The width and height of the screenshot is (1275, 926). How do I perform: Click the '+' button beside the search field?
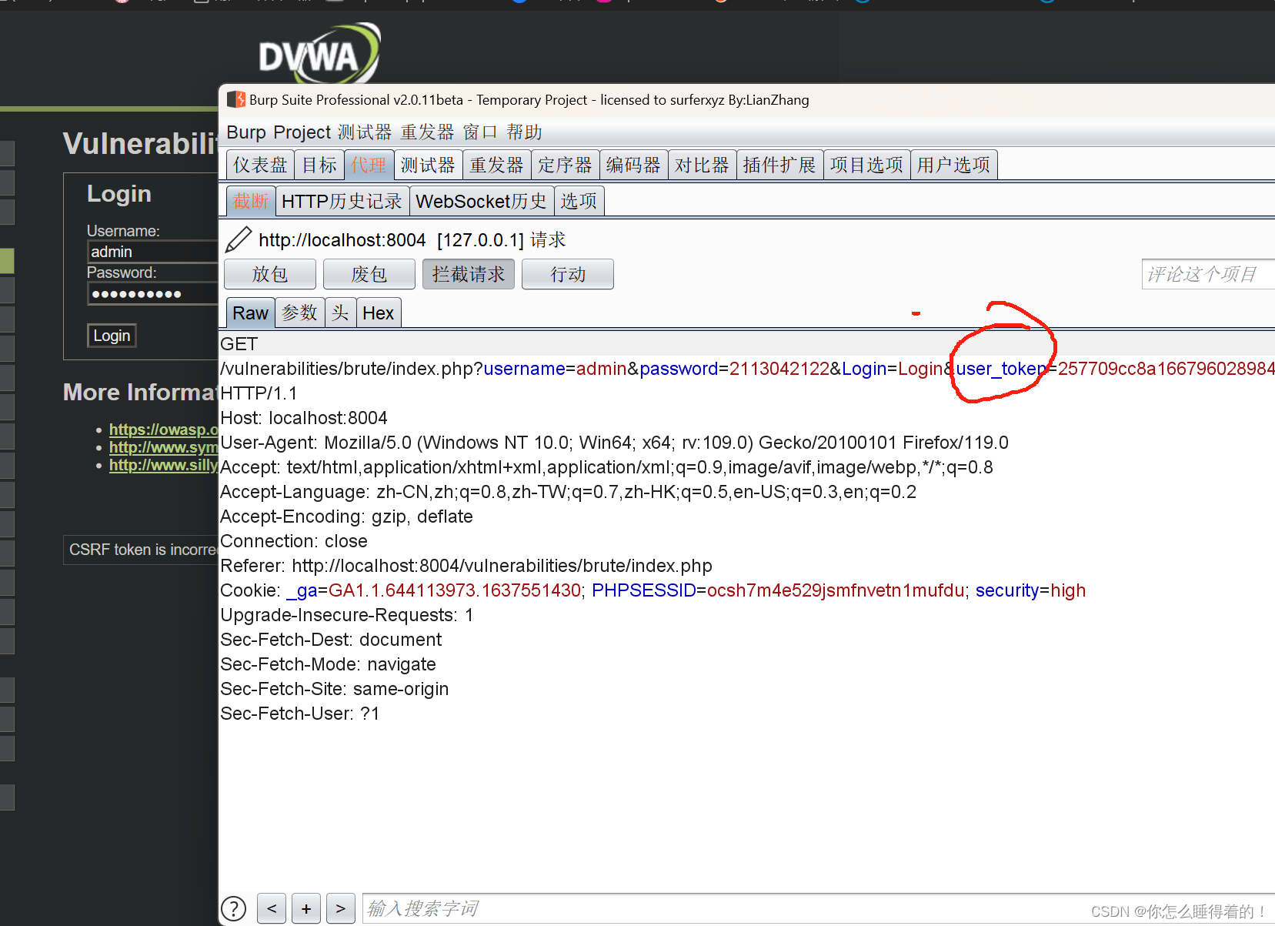pyautogui.click(x=306, y=908)
